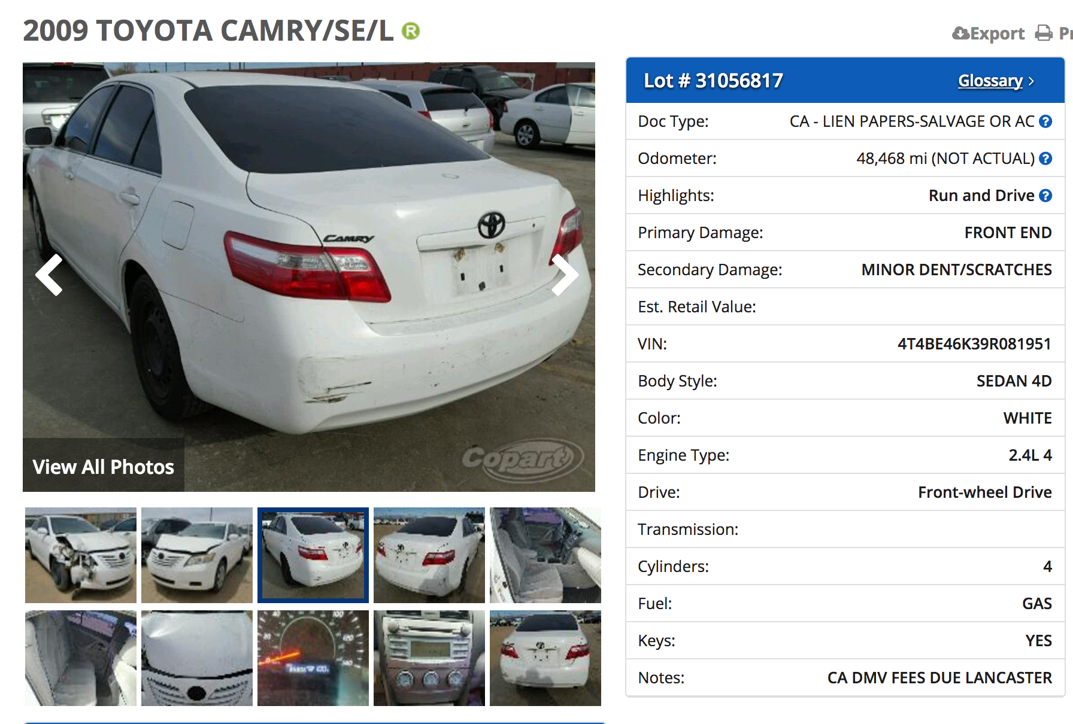Screen dimensions: 1073x724
Task: Click the Export cloud icon
Action: [x=960, y=33]
